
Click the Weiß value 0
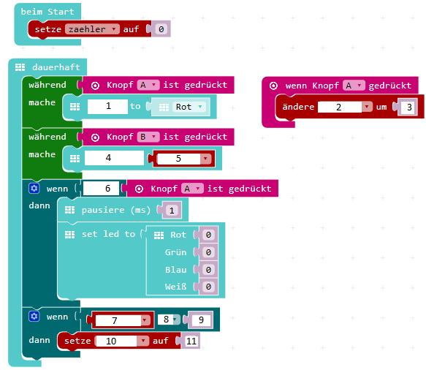click(x=208, y=287)
